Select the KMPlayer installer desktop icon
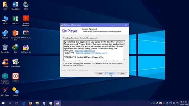This screenshot has width=189, height=106. point(26,49)
